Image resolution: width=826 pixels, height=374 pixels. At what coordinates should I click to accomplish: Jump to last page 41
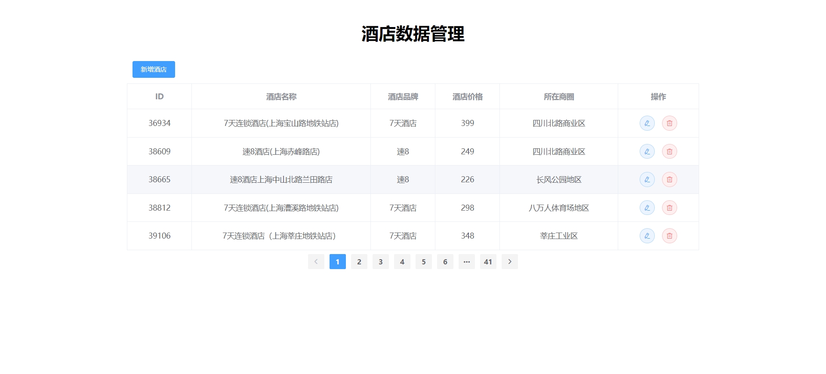coord(488,262)
